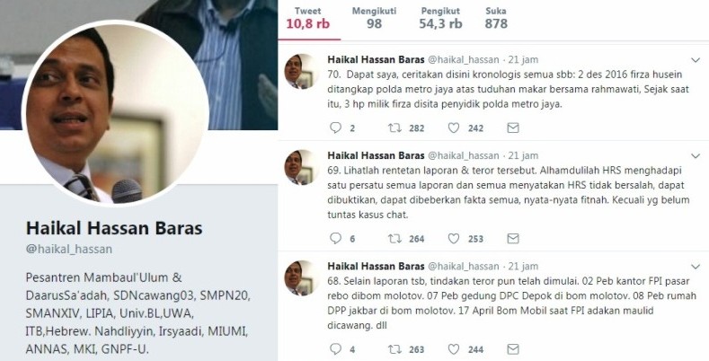Switch to the Pengikut followers tab
709x361 pixels.
tap(440, 19)
